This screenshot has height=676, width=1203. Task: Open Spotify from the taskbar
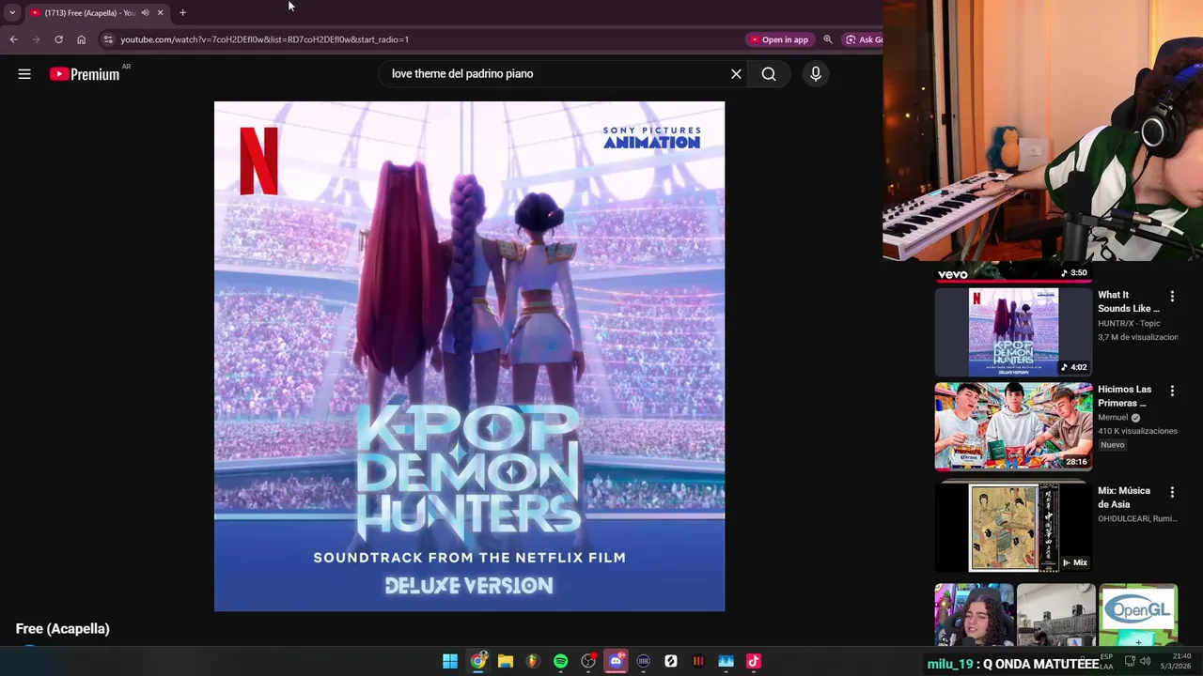(x=561, y=661)
